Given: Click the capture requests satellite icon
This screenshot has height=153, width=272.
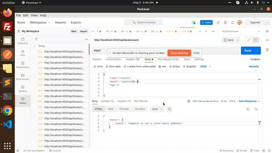Looking at the screenshot, I should pyautogui.click(x=218, y=23).
